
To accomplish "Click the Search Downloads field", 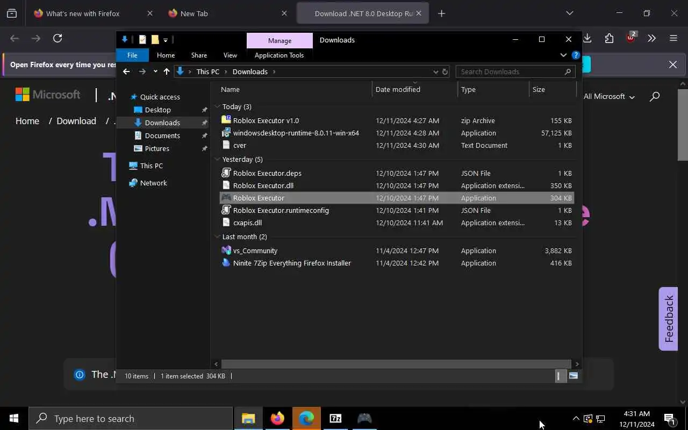I will (515, 71).
